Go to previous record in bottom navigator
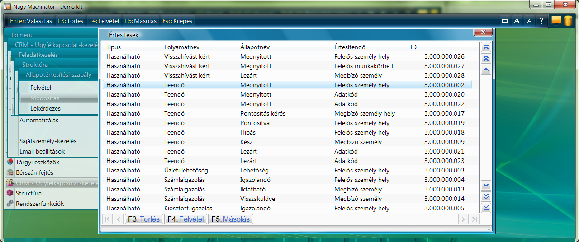This screenshot has height=242, width=579. tap(119, 219)
